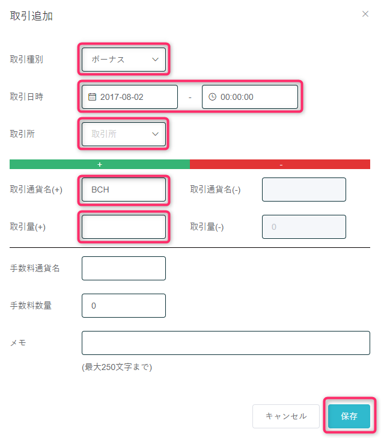This screenshot has width=381, height=438.
Task: Click the empty 取引量(+) input field
Action: [x=124, y=227]
